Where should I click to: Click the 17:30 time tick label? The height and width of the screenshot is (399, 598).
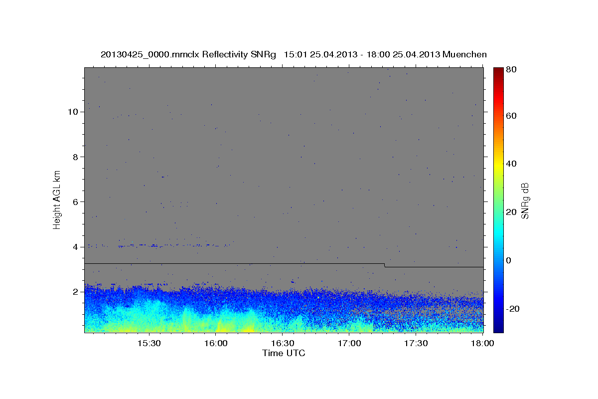417,344
